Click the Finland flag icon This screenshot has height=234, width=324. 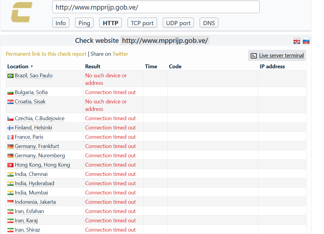click(x=10, y=128)
